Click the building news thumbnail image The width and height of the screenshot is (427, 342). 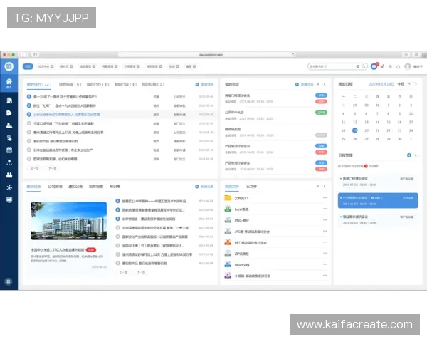coord(68,220)
